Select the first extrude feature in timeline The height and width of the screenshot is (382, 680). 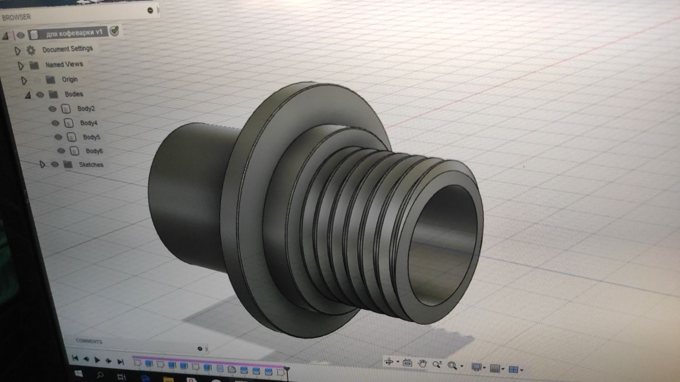click(149, 363)
